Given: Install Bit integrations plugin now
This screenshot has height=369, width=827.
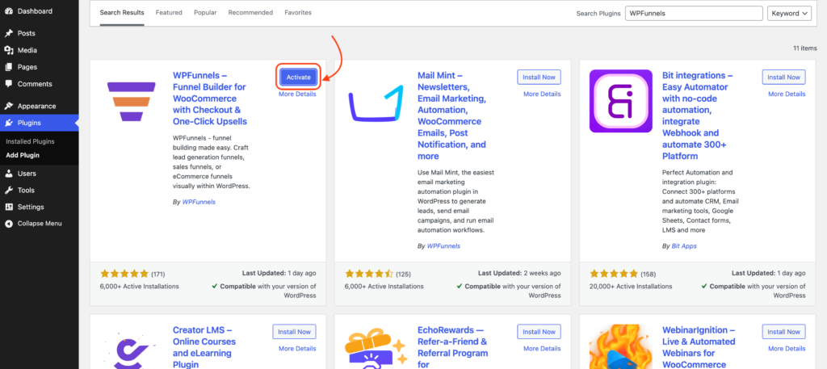Looking at the screenshot, I should [783, 77].
